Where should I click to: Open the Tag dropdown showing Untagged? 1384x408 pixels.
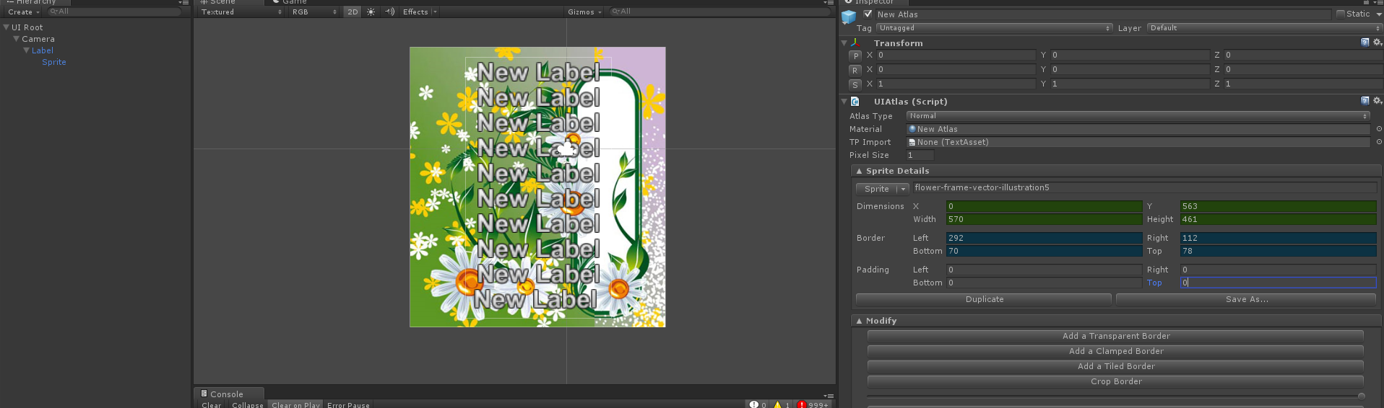pos(994,28)
